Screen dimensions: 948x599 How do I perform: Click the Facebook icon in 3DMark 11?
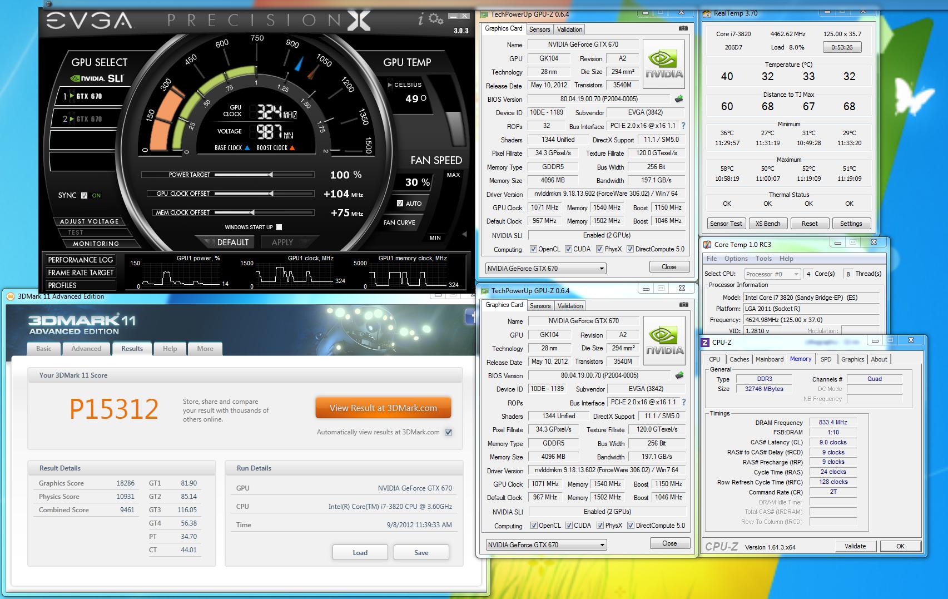coord(470,318)
